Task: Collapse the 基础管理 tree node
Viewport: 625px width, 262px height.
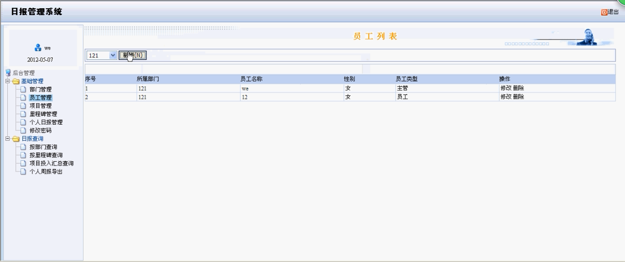Action: [x=8, y=81]
